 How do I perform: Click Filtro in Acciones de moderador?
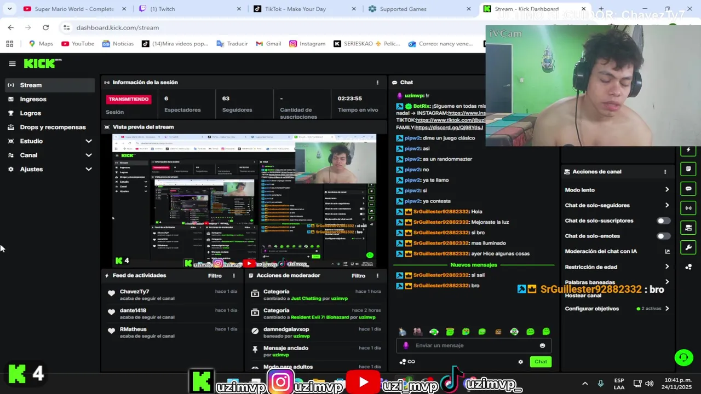point(358,276)
